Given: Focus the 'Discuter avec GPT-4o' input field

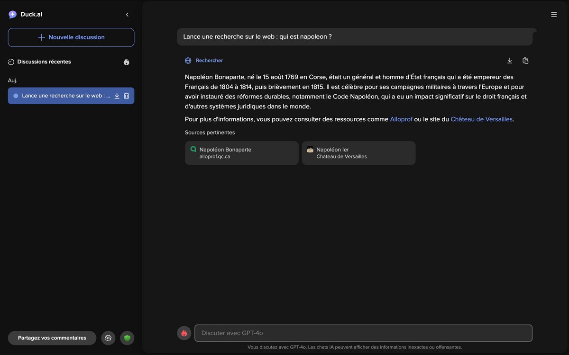Looking at the screenshot, I should (x=364, y=333).
